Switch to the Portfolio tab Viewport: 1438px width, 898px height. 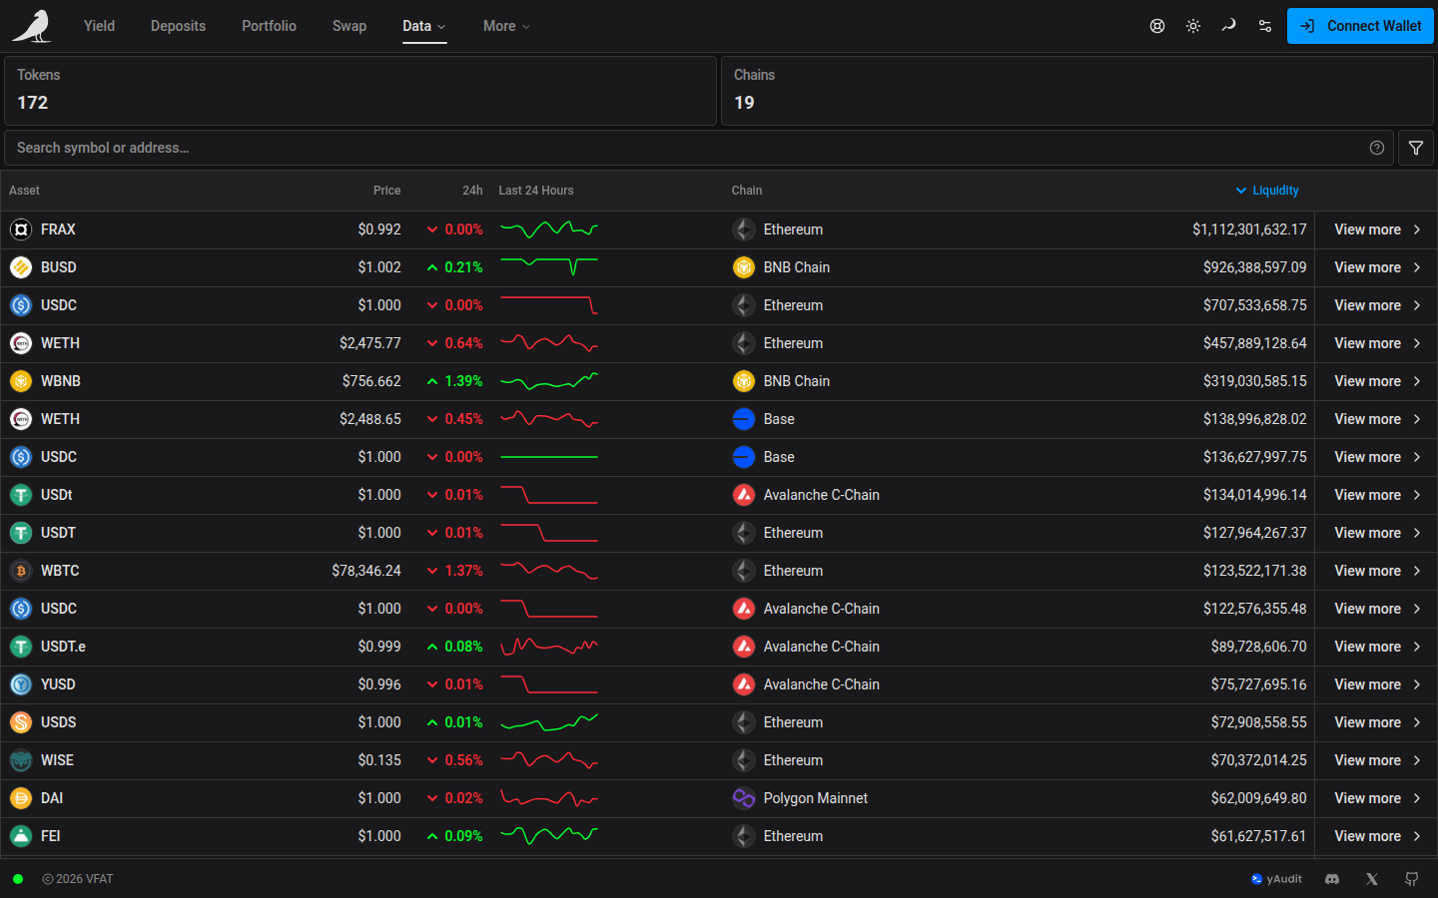tap(269, 26)
